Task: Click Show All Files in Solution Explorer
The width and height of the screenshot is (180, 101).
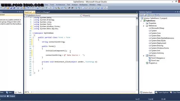Action: point(145,15)
